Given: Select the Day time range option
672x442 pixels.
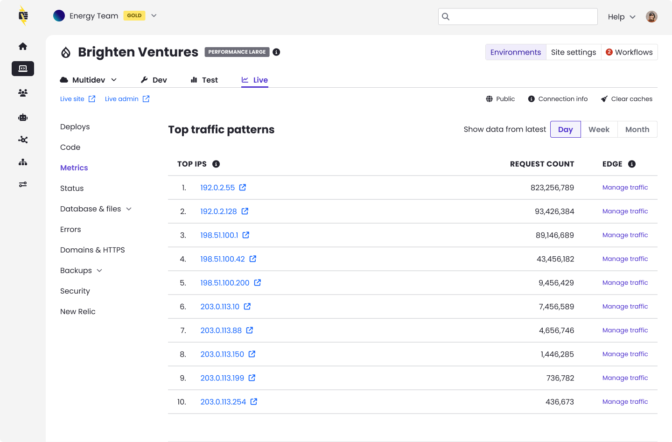Looking at the screenshot, I should (565, 129).
